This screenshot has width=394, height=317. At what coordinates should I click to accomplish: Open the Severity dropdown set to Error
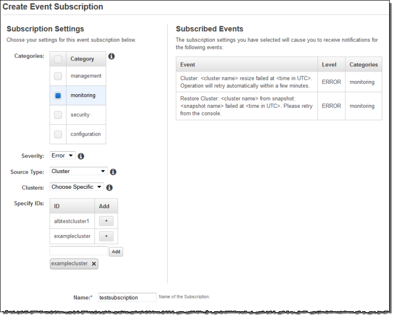[62, 156]
